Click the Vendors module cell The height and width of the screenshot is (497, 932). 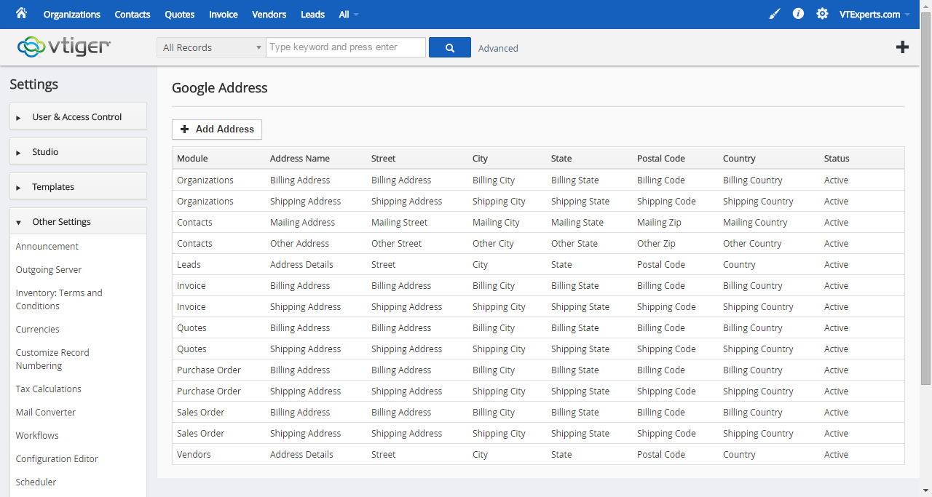point(194,454)
